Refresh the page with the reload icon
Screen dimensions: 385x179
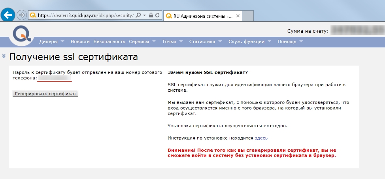click(x=157, y=15)
